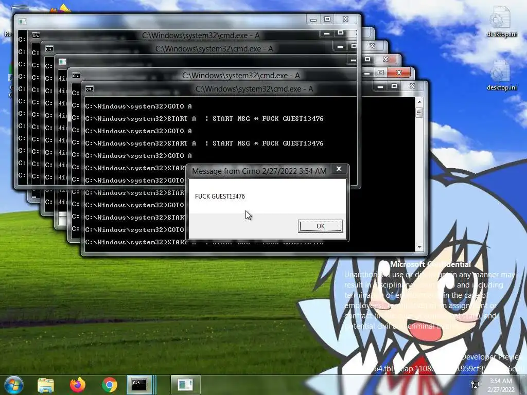Click the network icon in system tray
Screen dimensions: 527x395
[475, 385]
